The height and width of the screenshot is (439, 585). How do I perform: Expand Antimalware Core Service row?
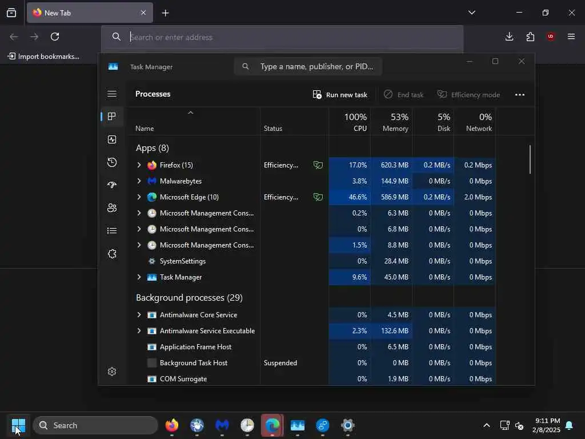[139, 315]
